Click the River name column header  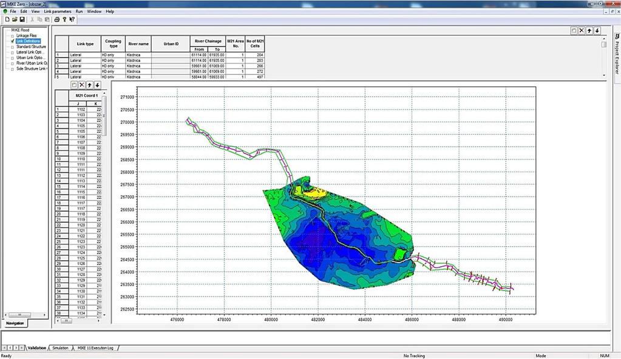tap(138, 44)
